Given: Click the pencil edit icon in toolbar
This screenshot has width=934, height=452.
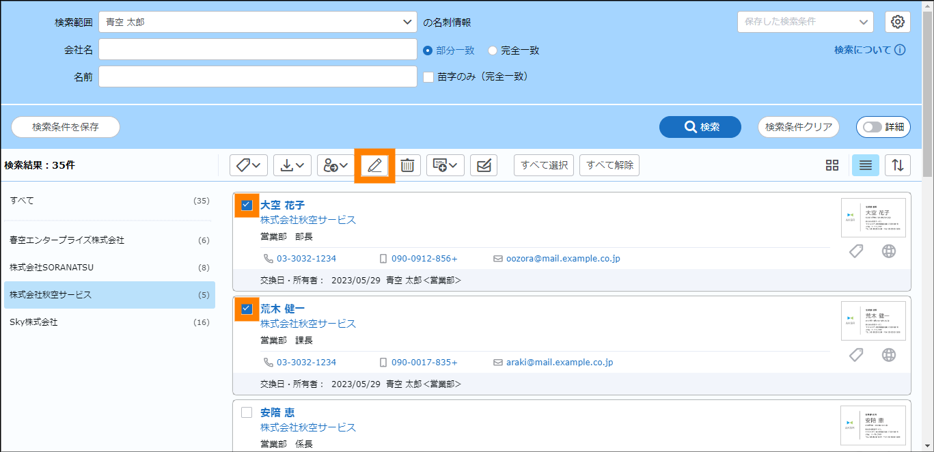Looking at the screenshot, I should 374,165.
